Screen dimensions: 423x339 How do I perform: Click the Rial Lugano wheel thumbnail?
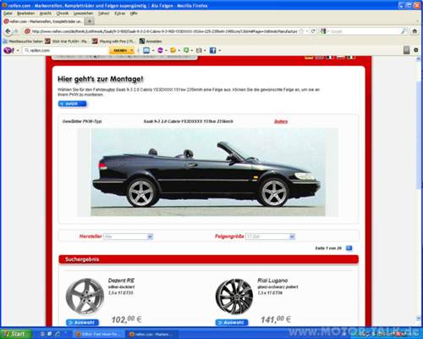tap(234, 297)
